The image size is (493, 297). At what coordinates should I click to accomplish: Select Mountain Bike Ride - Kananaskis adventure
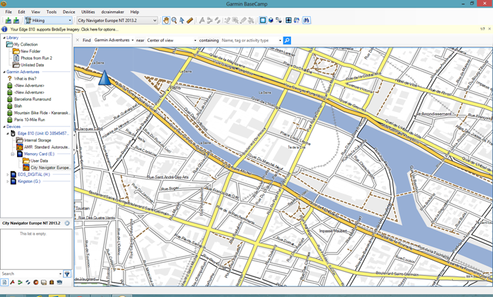pos(42,113)
